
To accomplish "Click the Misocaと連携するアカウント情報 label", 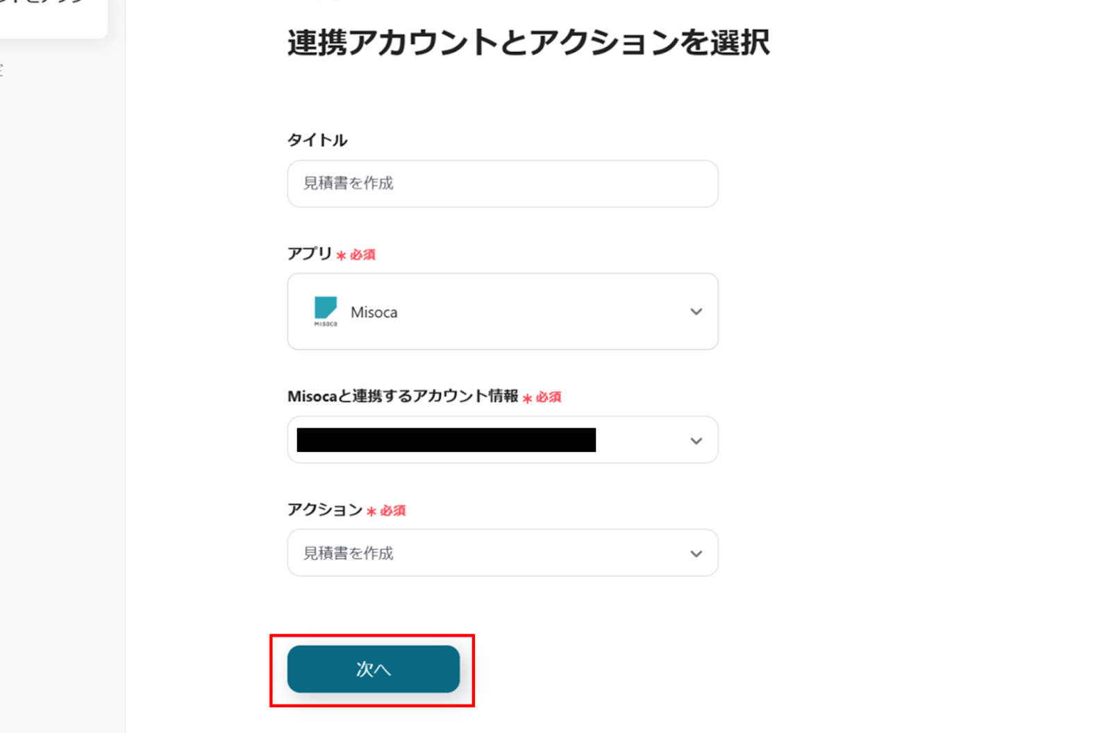I will point(403,396).
